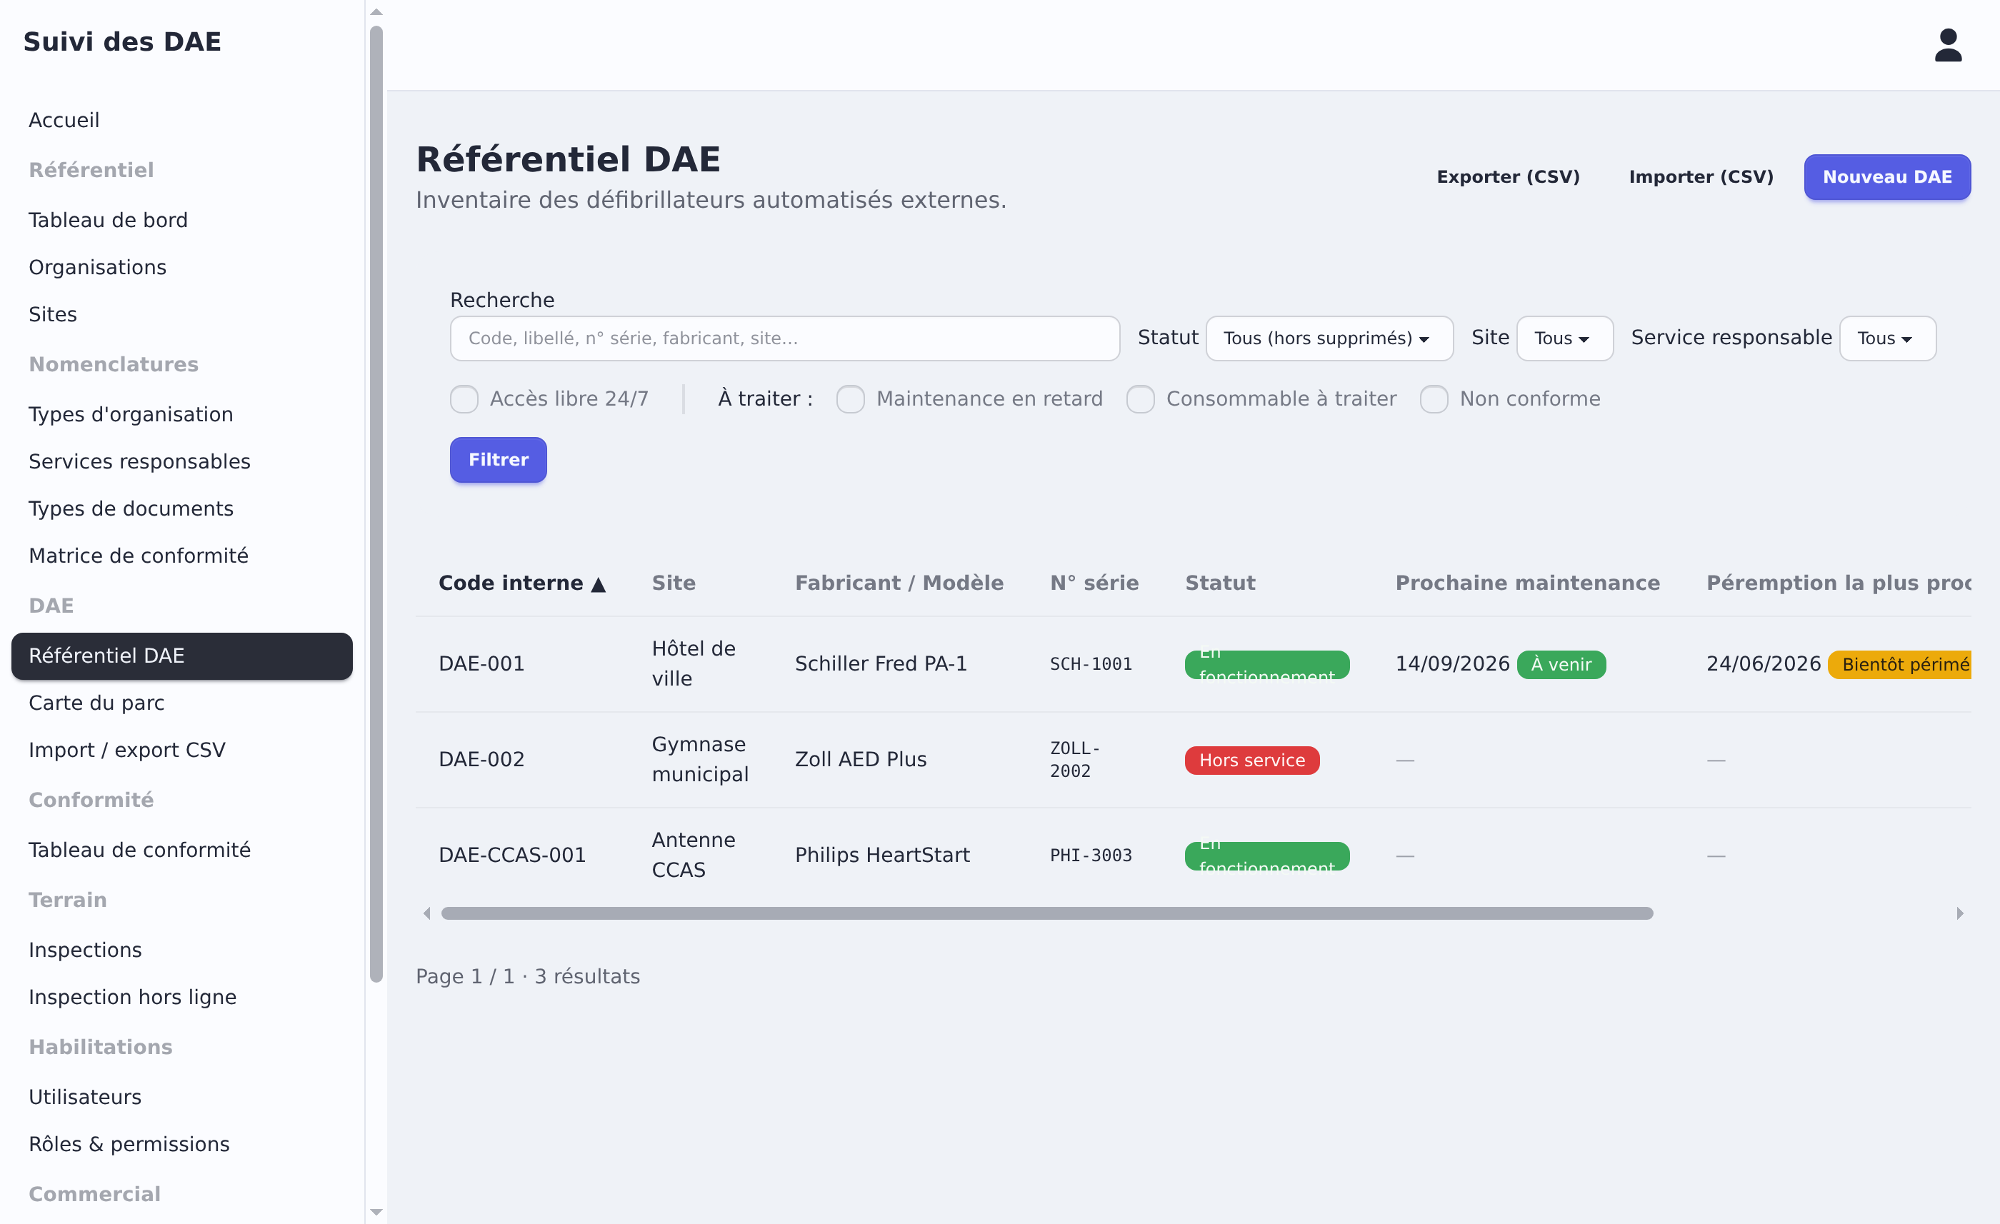2000x1224 pixels.
Task: Click the table horizontal scrollbar thumb
Action: point(1046,913)
